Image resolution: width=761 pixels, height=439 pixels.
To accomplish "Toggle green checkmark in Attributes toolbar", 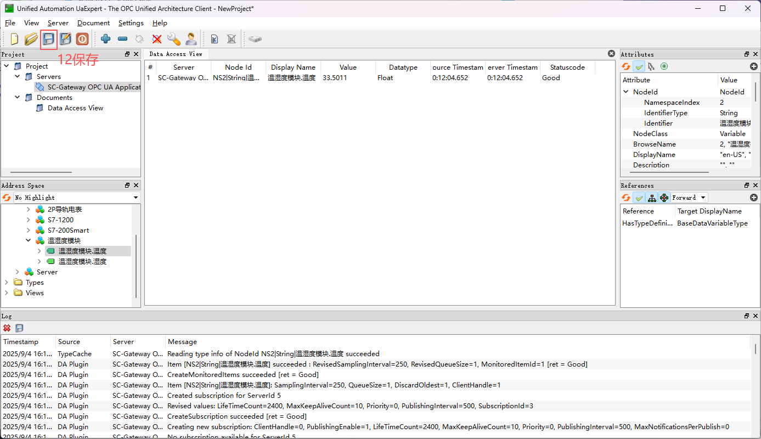I will pos(639,66).
